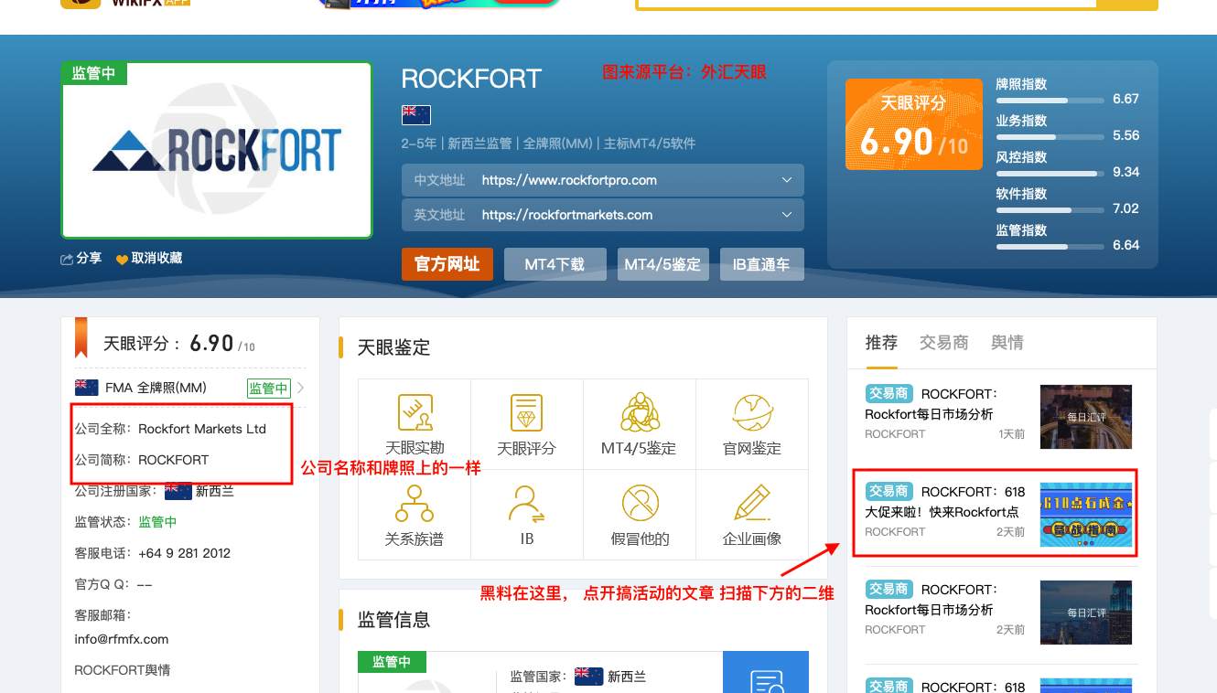Viewport: 1217px width, 693px height.
Task: Expand the FMA 全牌照 row chevron
Action: click(300, 388)
